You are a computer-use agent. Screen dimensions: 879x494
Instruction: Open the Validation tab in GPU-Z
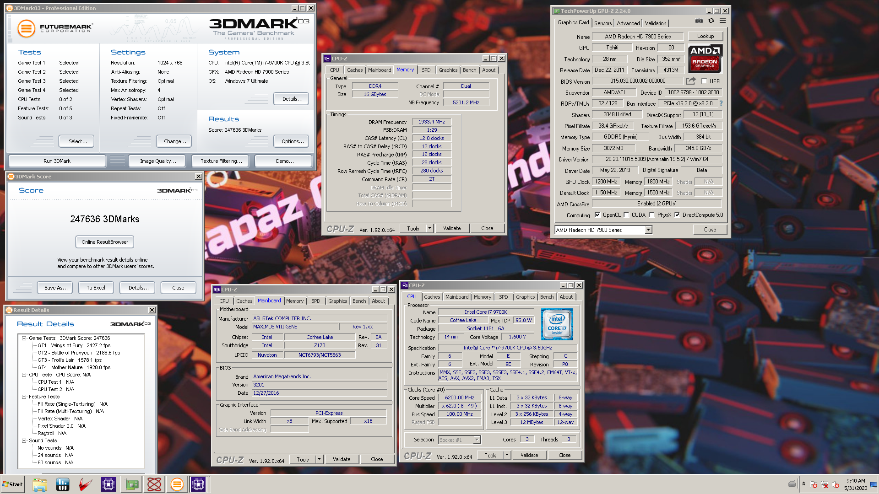click(x=656, y=23)
